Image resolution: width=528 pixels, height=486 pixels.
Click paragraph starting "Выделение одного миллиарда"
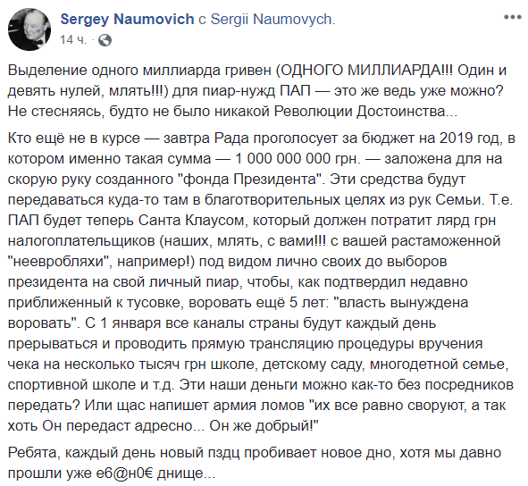[x=257, y=91]
